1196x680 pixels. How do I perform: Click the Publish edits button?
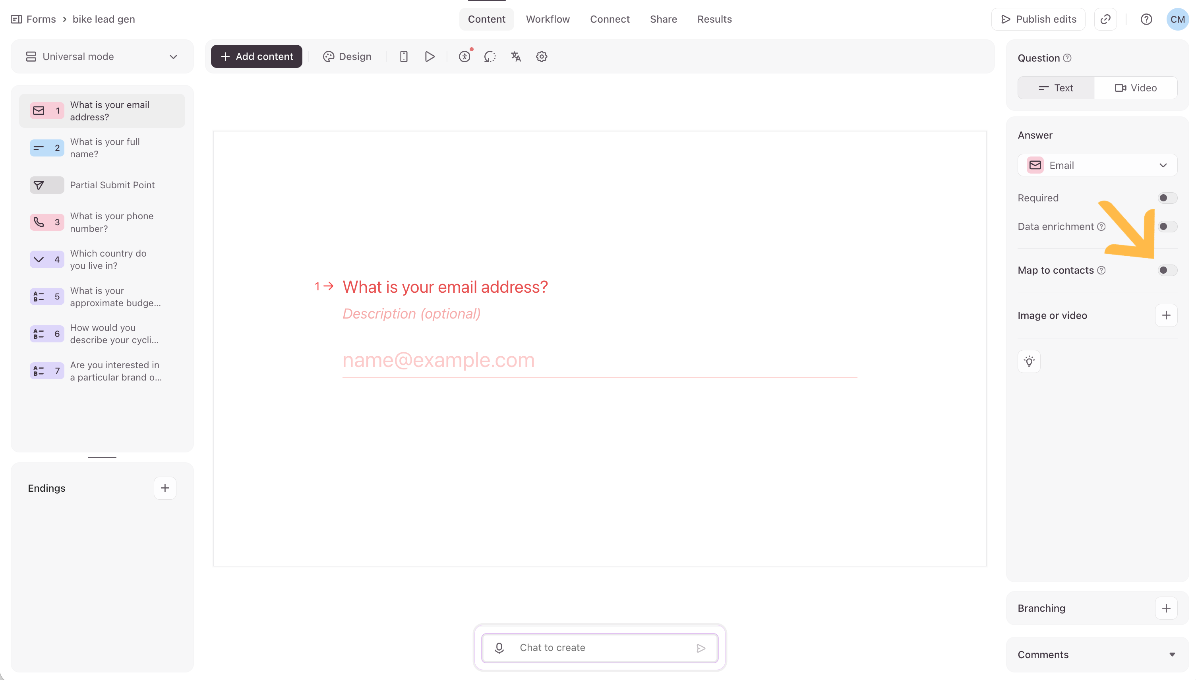[x=1038, y=19]
